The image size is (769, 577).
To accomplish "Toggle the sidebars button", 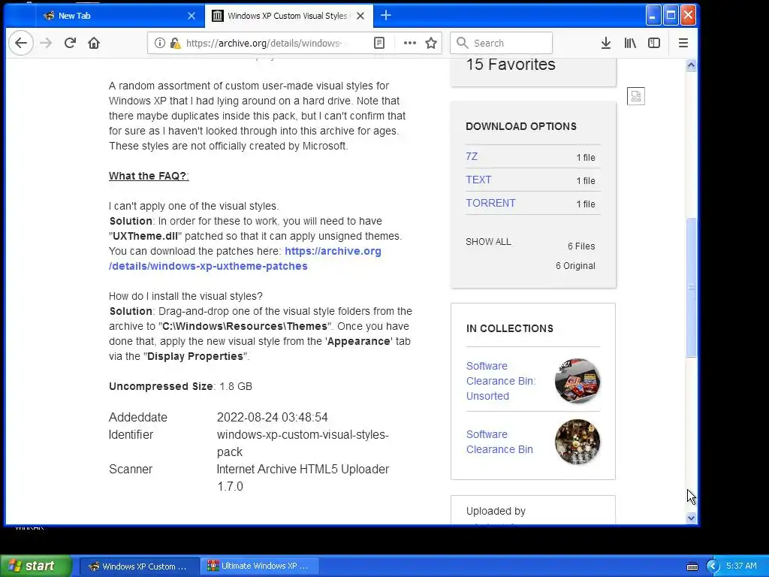I will [654, 43].
